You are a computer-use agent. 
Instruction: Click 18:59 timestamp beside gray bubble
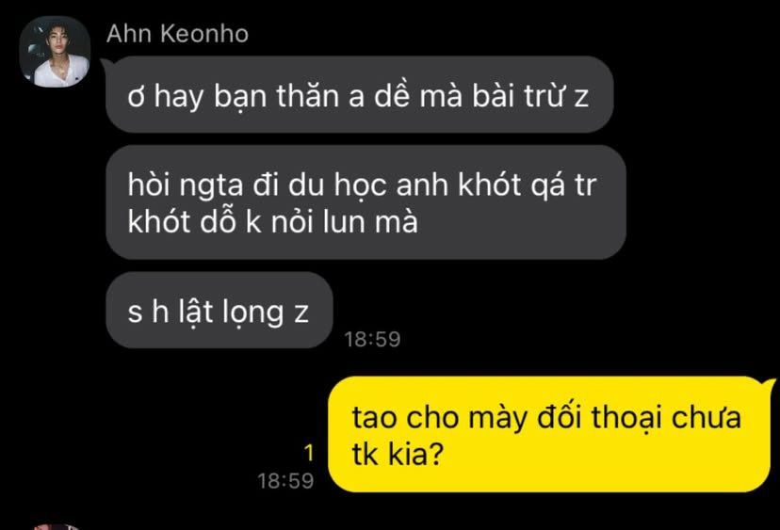(372, 339)
